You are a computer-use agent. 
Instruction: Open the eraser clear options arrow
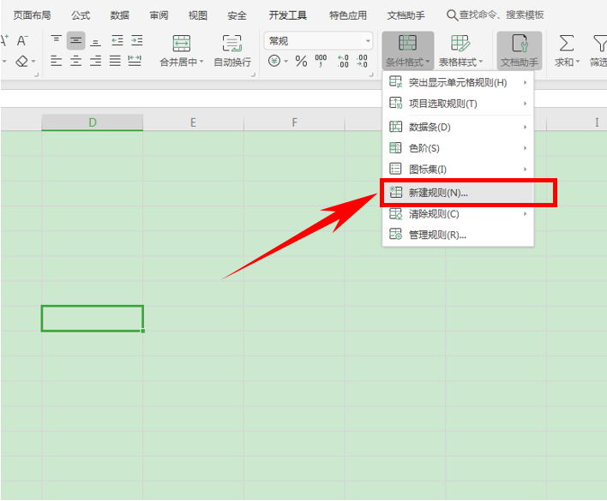coord(33,61)
